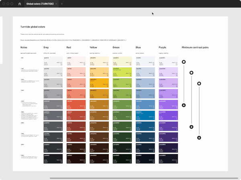Viewport: 241px width, 180px height.
Task: Pick the lightest grey[50] swatch
Action: click(53, 61)
